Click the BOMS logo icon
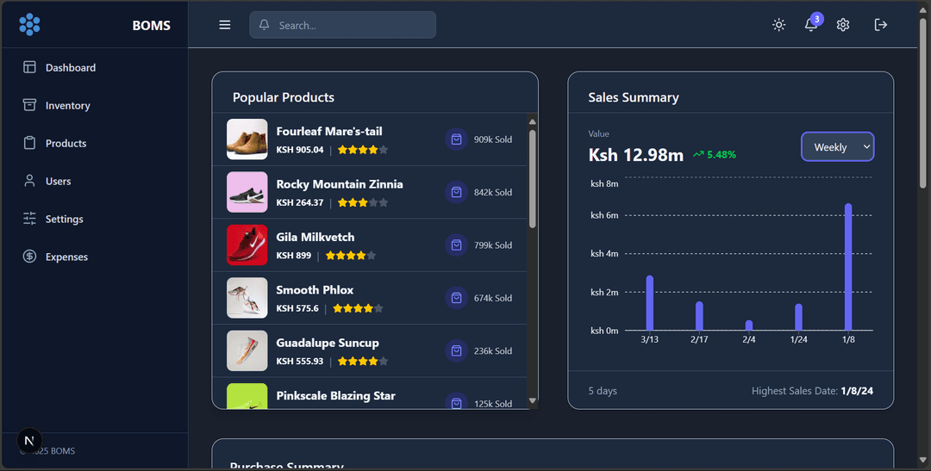 (x=29, y=25)
